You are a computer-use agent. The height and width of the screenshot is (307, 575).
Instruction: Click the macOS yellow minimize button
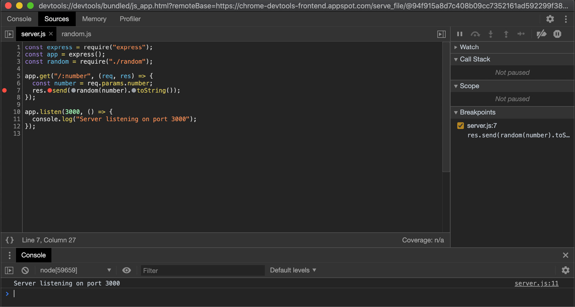coord(19,6)
